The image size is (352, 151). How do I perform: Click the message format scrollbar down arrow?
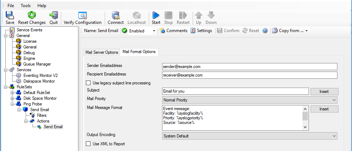(x=305, y=127)
